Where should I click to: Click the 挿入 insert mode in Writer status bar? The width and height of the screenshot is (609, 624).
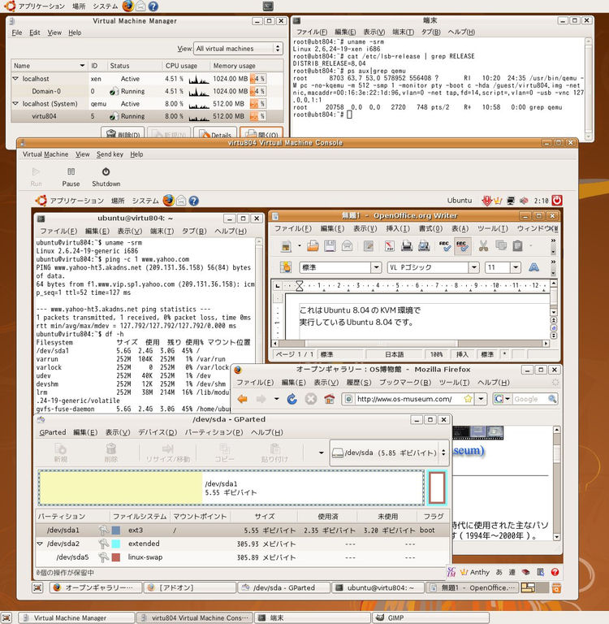[462, 354]
